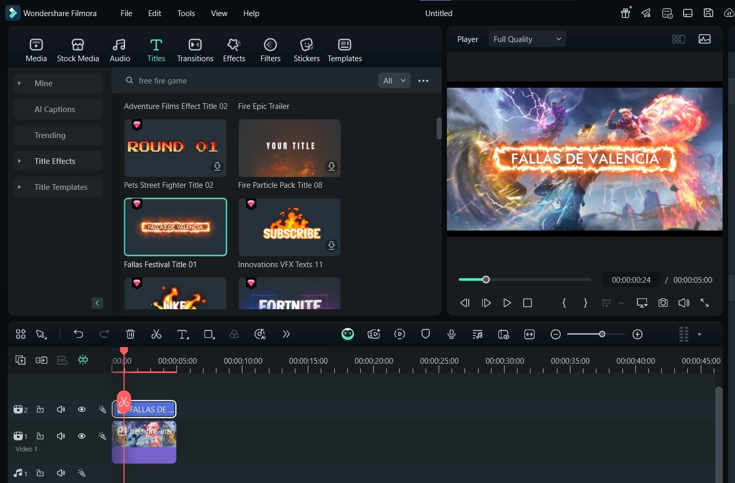Click the undo arrow in timeline toolbar
The width and height of the screenshot is (735, 483).
78,334
